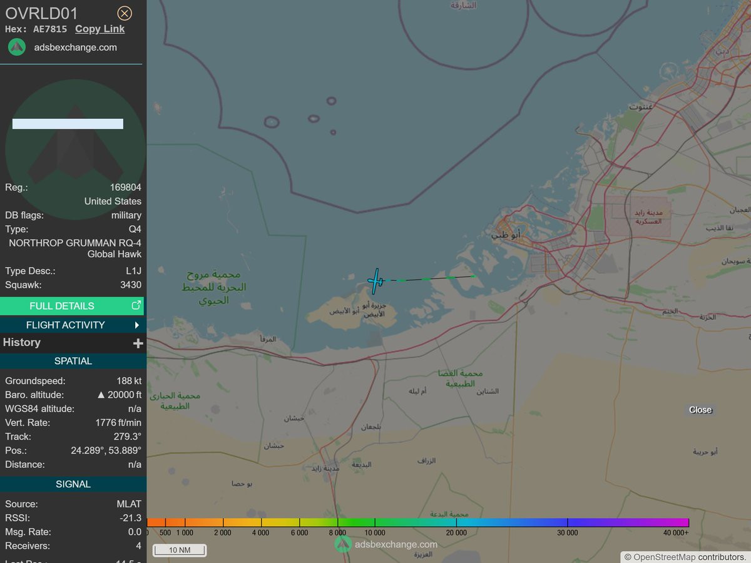Viewport: 751px width, 563px height.
Task: Click the 500 mark on altitude color bar
Action: 165,532
